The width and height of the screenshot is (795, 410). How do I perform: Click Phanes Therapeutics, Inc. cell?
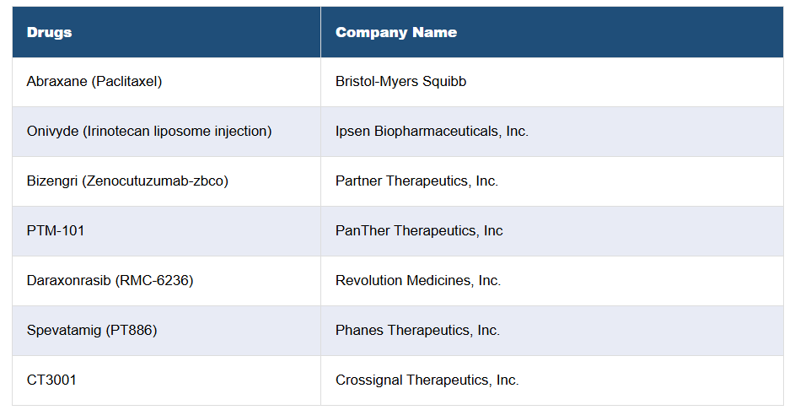point(417,331)
